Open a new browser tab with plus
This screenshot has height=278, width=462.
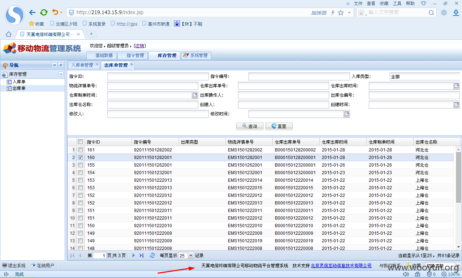click(91, 34)
